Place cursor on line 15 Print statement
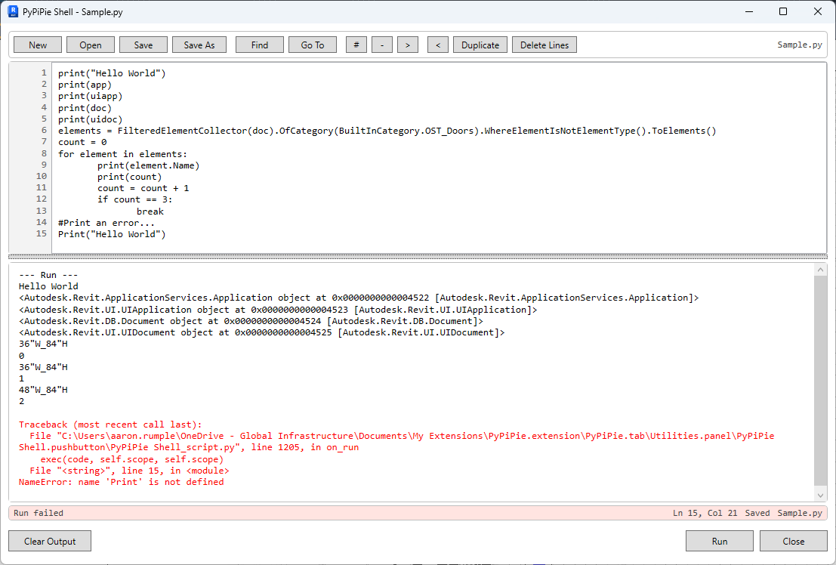Image resolution: width=836 pixels, height=565 pixels. click(112, 234)
